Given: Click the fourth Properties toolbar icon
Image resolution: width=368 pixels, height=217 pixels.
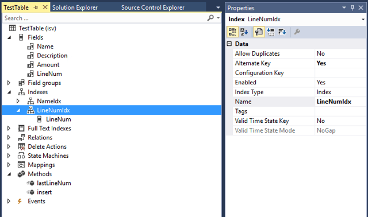Looking at the screenshot, I should pos(271,32).
